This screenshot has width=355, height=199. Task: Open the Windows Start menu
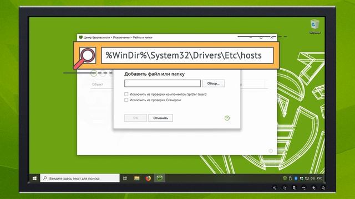(34, 178)
